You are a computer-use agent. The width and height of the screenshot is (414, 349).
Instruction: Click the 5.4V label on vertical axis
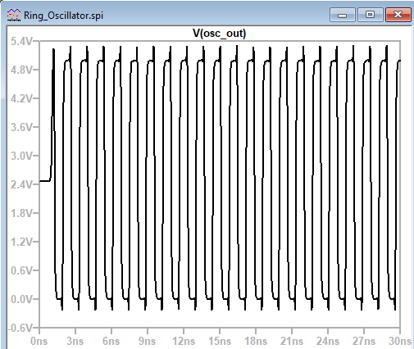pos(21,42)
